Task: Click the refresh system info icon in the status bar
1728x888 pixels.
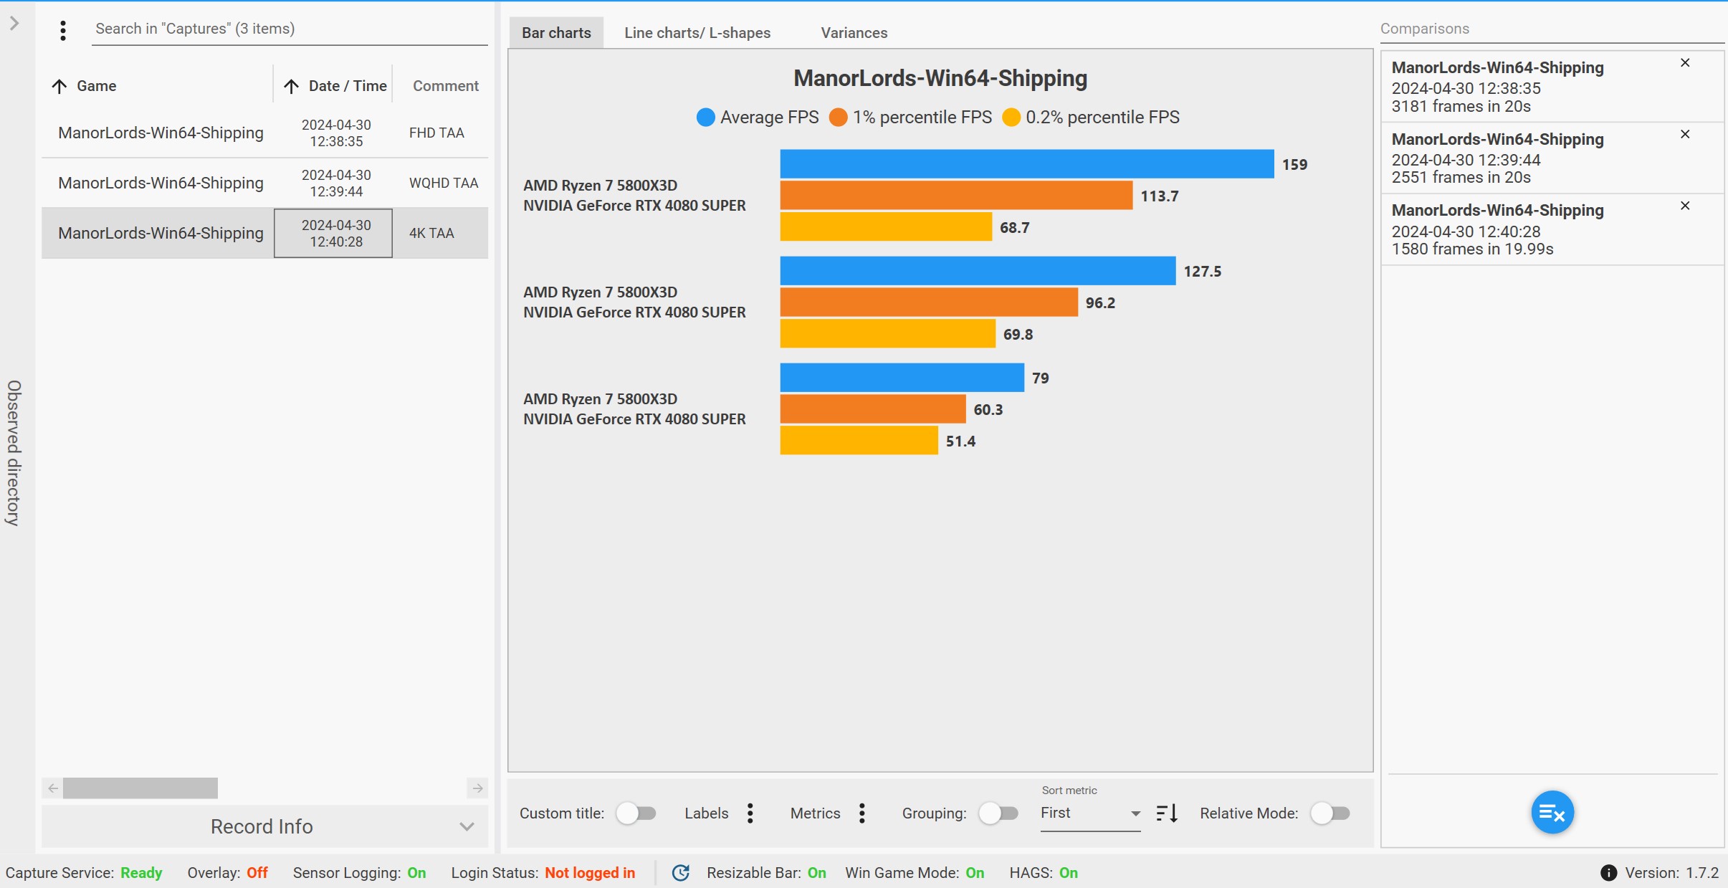Action: [x=681, y=873]
